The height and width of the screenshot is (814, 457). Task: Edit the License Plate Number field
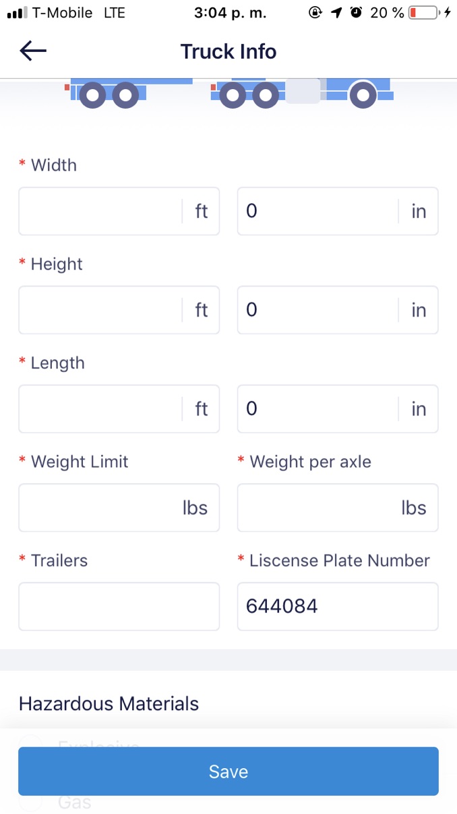tap(337, 606)
